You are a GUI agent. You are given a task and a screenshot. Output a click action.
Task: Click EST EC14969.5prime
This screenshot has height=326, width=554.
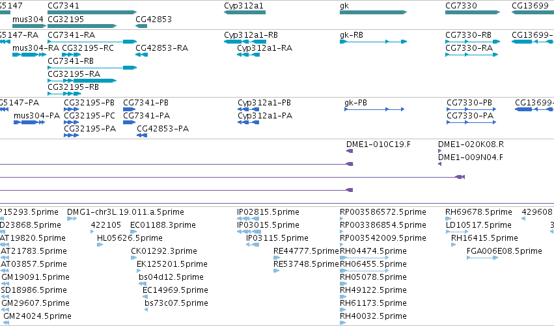coord(144,297)
